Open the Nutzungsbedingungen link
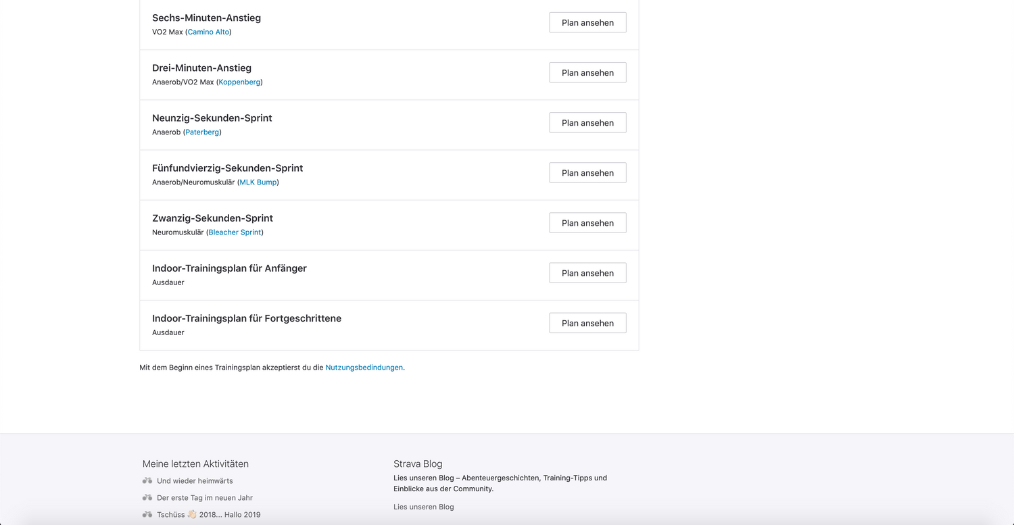Viewport: 1014px width, 525px height. coord(364,368)
